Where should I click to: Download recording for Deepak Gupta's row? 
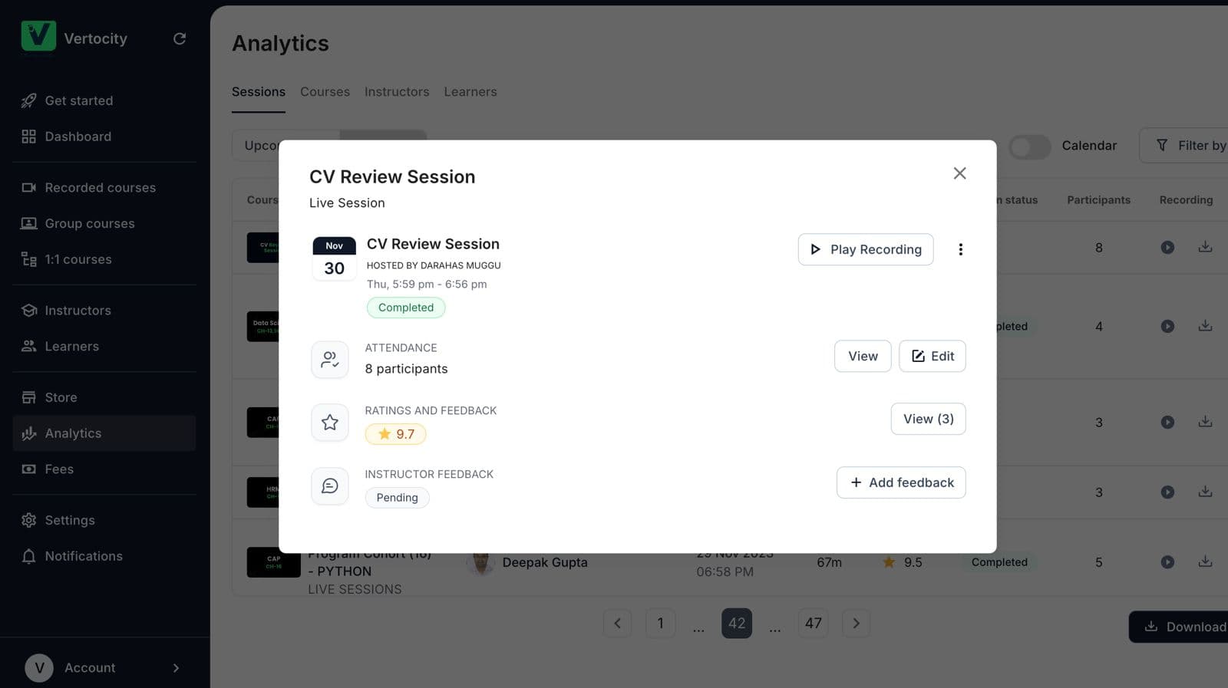click(1205, 561)
